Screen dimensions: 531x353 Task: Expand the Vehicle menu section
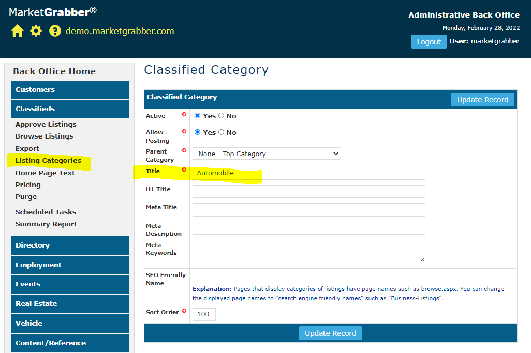(70, 323)
